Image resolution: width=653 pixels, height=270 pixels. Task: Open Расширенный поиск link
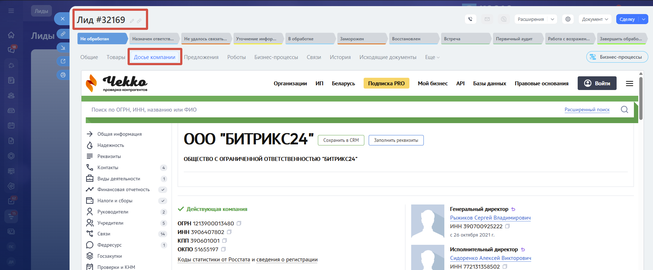(587, 109)
